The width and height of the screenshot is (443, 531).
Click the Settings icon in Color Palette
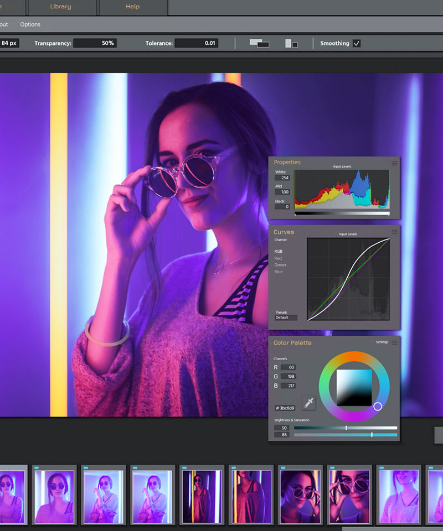coord(382,342)
